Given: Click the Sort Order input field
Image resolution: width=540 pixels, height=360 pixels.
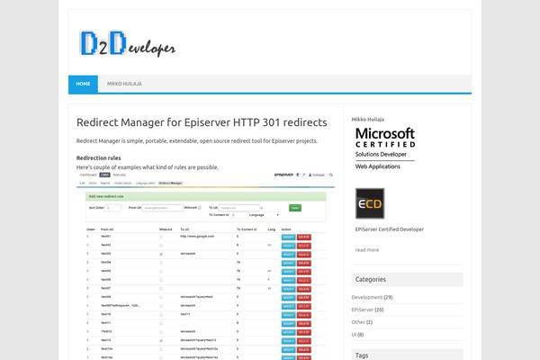Looking at the screenshot, I should coord(113,208).
